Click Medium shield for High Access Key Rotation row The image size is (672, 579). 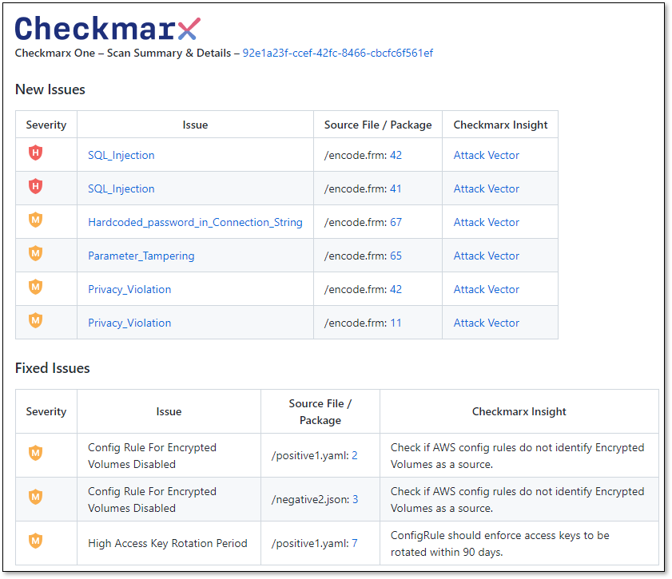36,541
